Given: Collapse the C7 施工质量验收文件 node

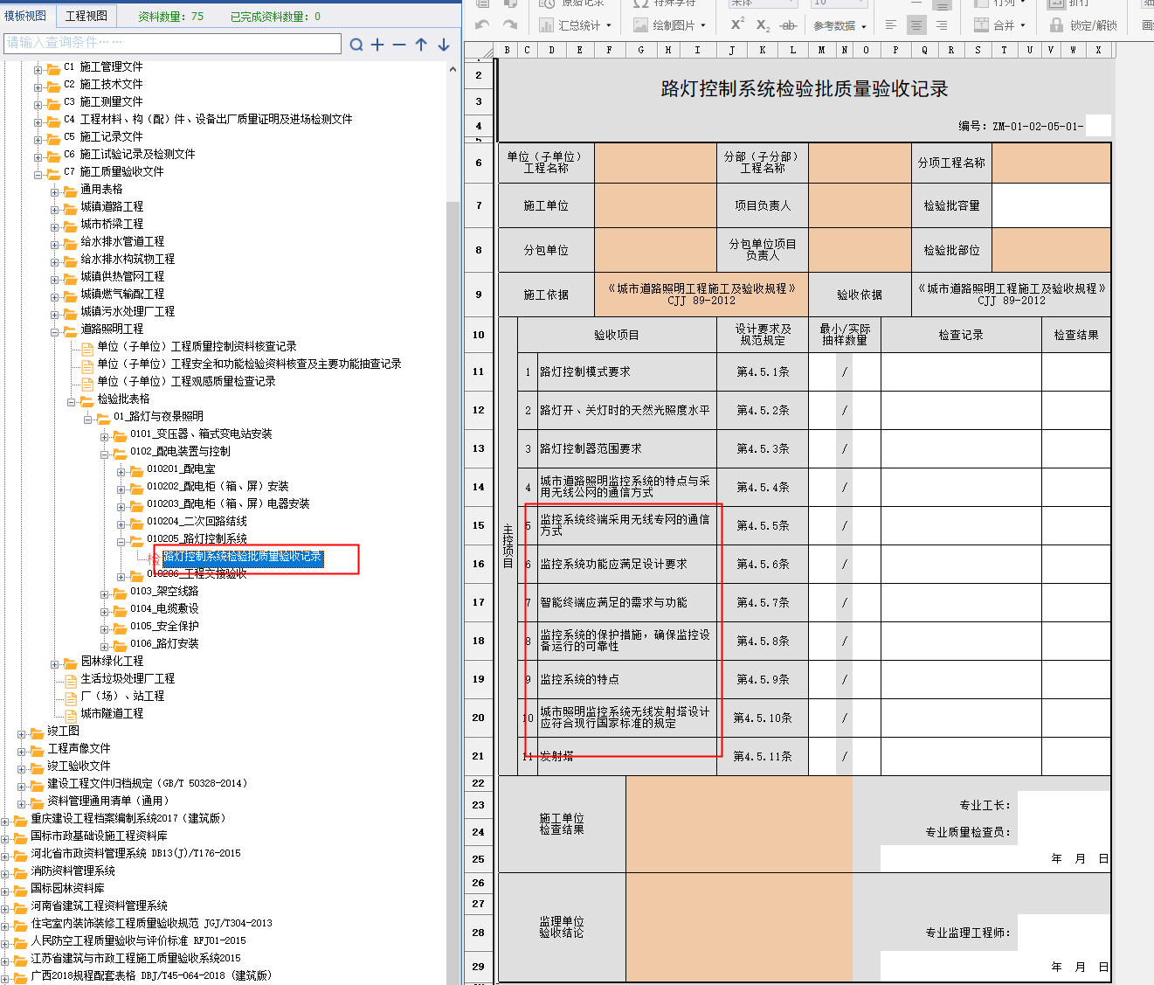Looking at the screenshot, I should click(38, 174).
